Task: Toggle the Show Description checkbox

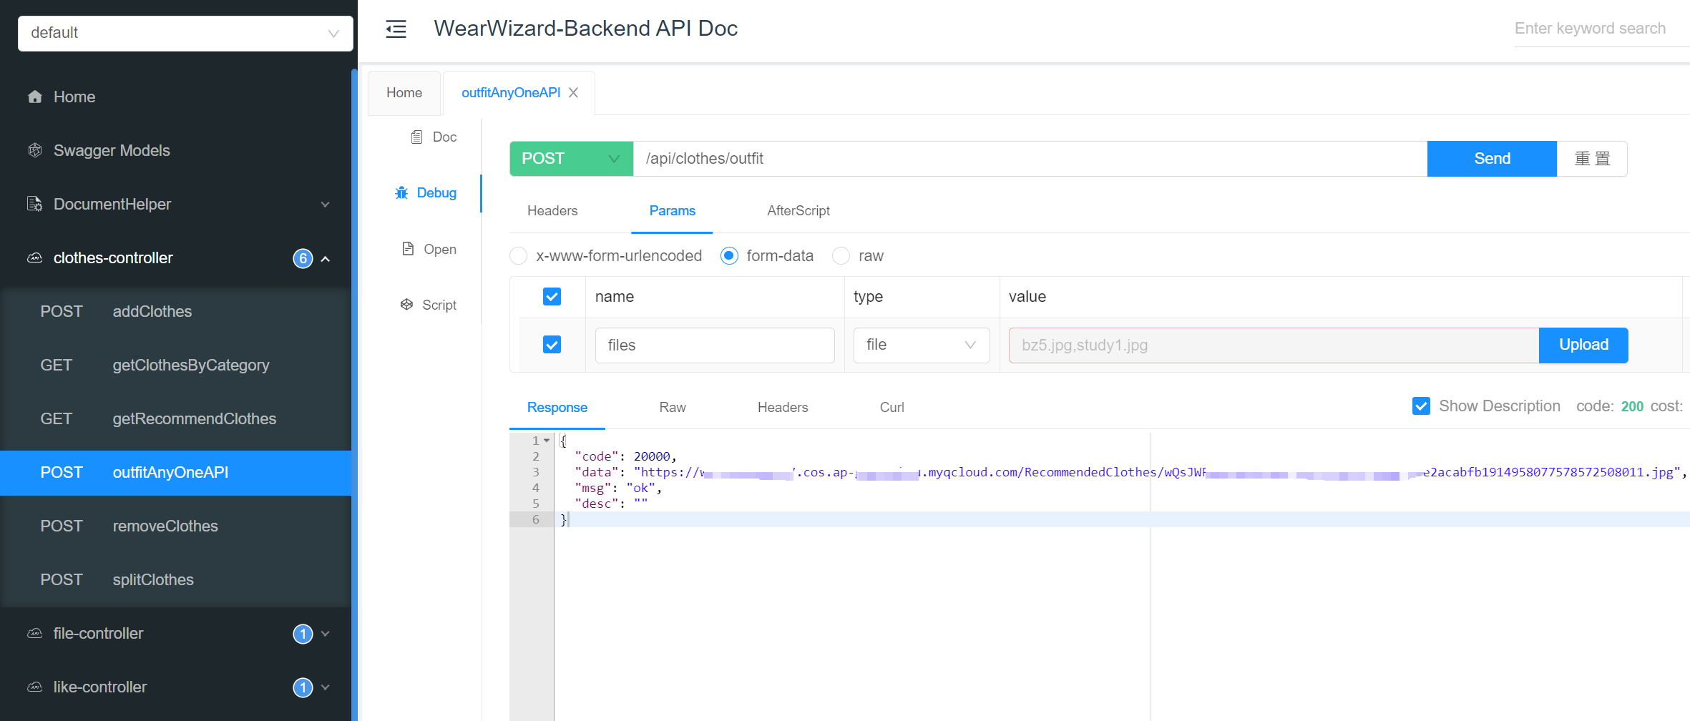Action: coord(1421,406)
